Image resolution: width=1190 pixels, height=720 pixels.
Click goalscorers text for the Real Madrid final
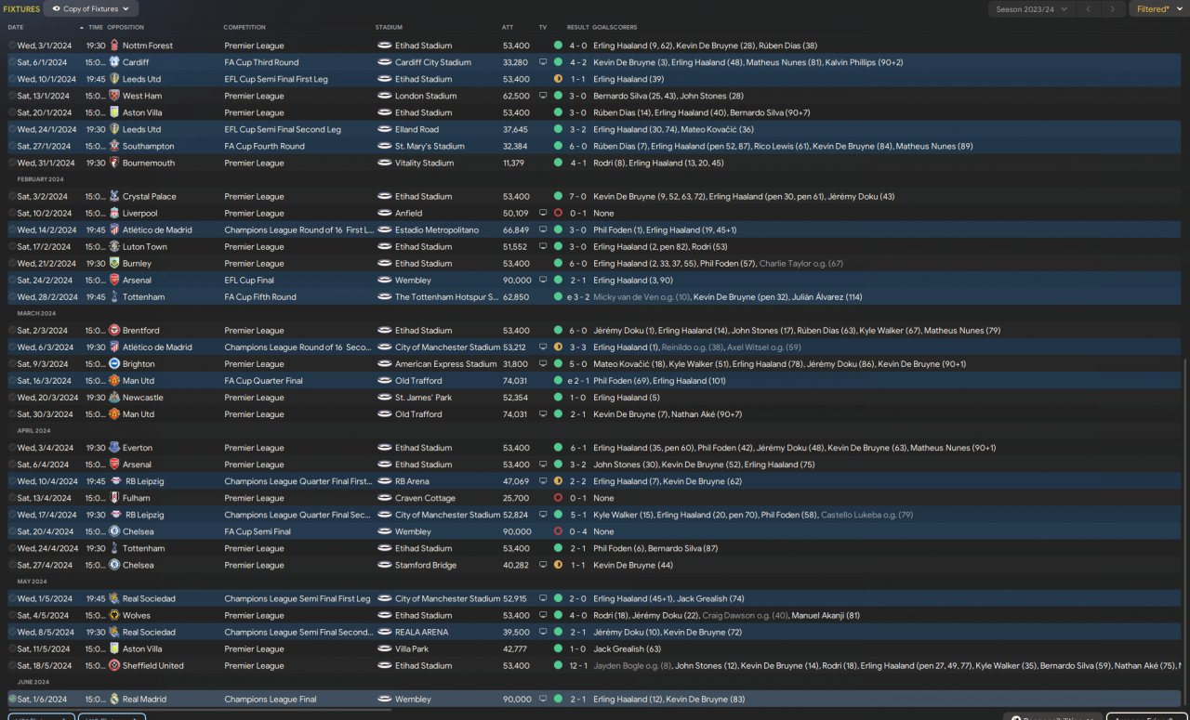[x=670, y=699]
